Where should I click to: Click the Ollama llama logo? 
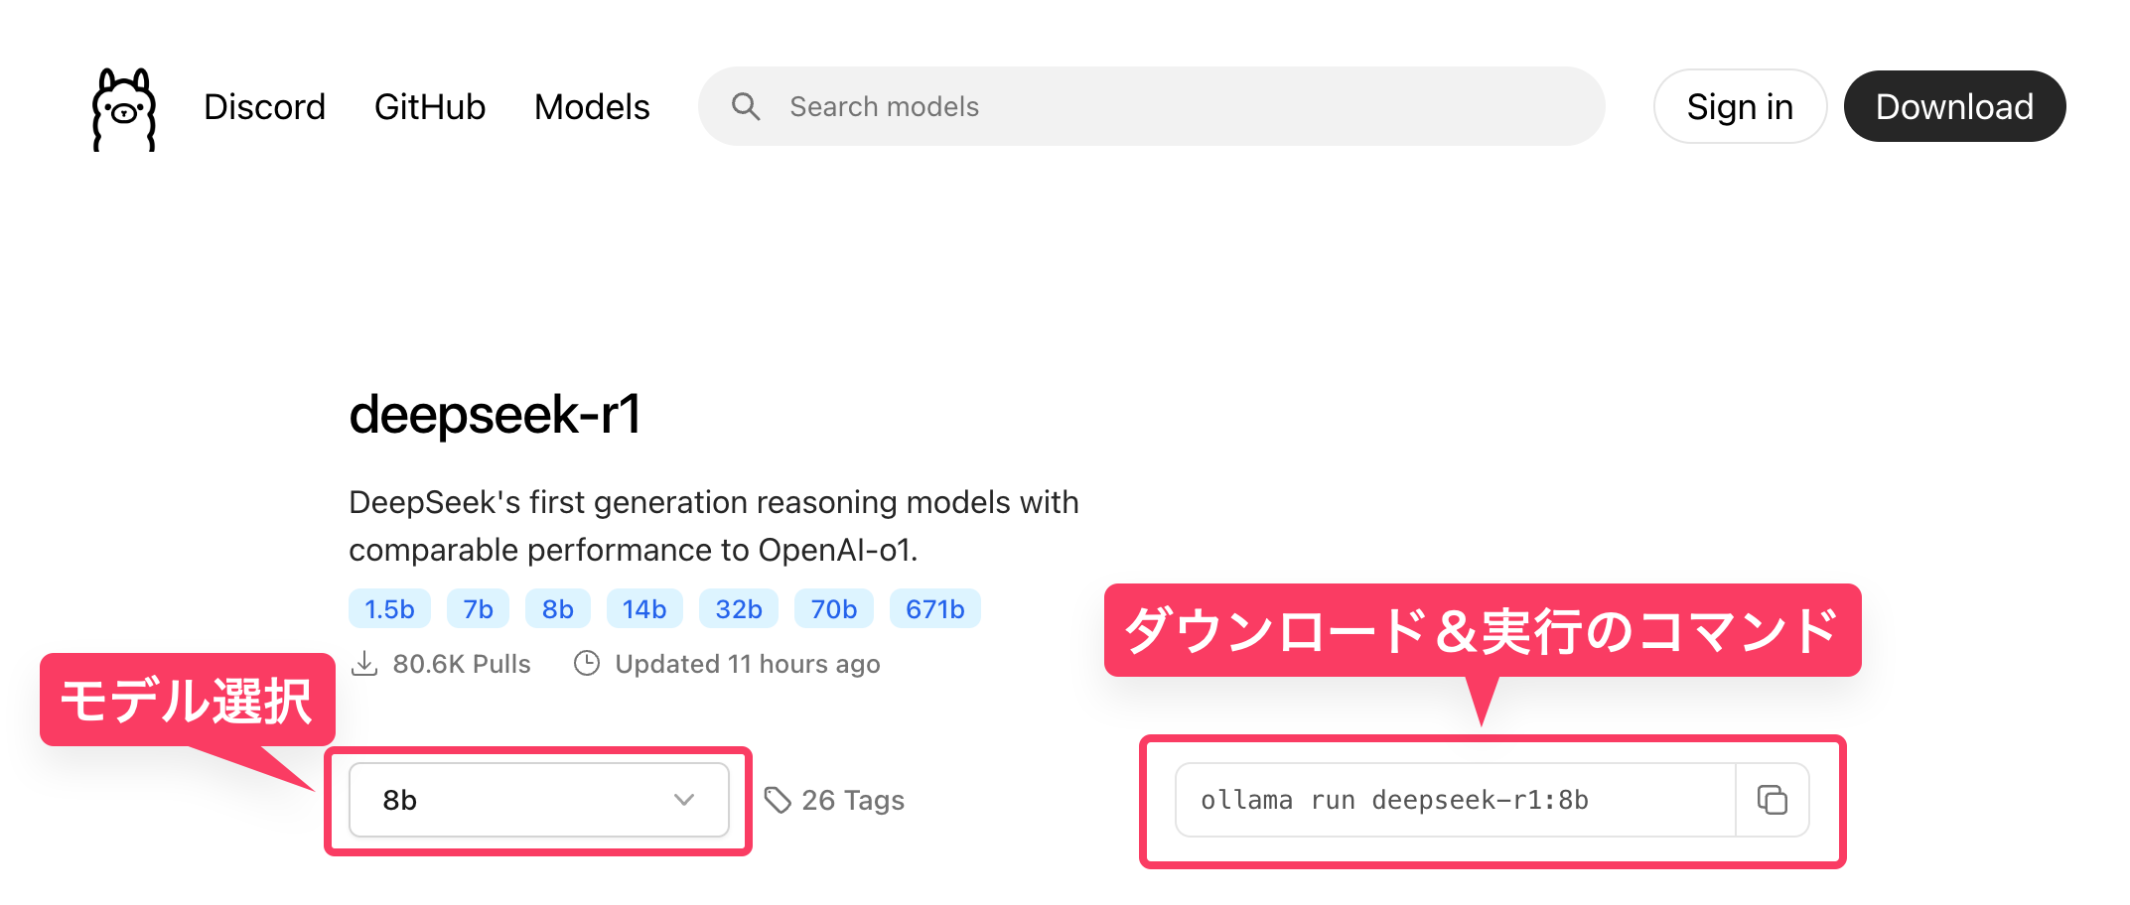[124, 109]
